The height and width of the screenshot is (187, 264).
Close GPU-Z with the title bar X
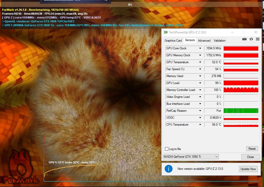[255, 32]
